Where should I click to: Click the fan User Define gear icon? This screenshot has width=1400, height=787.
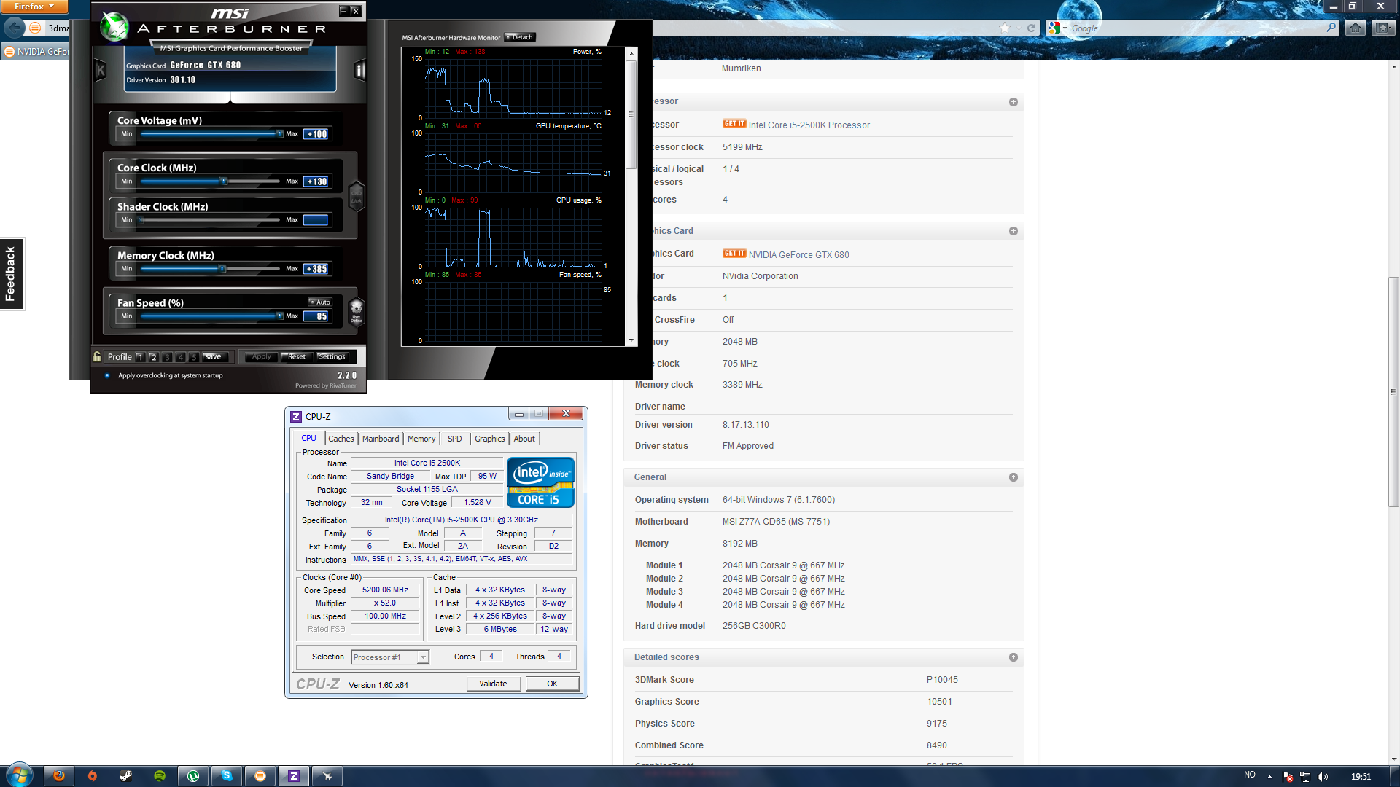[x=357, y=311]
